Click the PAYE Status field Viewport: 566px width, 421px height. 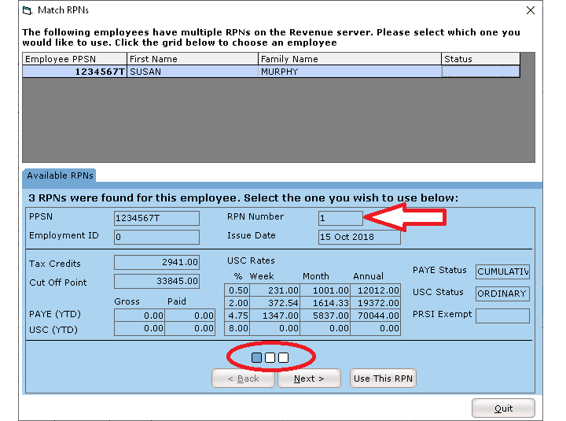tap(502, 271)
